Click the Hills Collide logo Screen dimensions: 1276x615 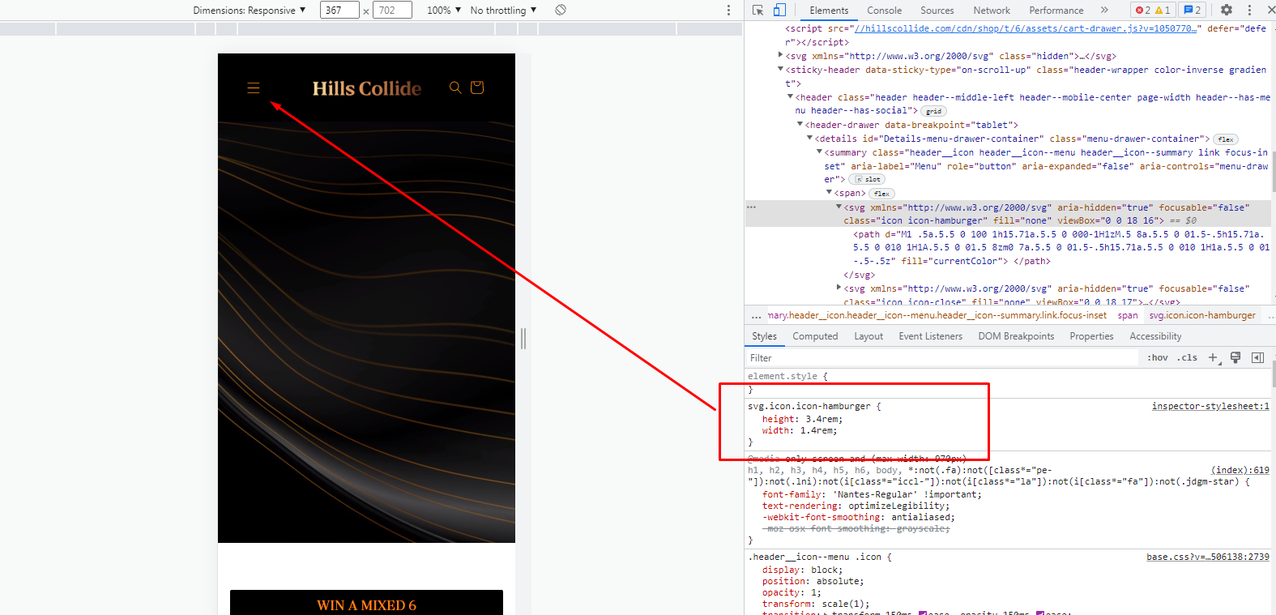367,88
